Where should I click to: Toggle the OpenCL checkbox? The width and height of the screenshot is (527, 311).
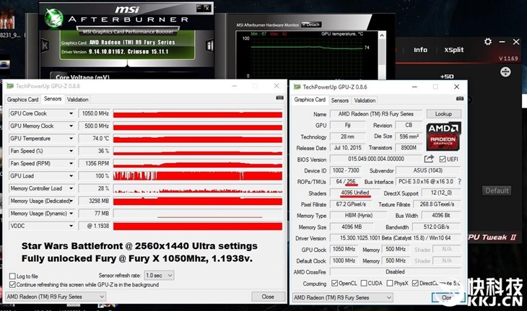334,283
